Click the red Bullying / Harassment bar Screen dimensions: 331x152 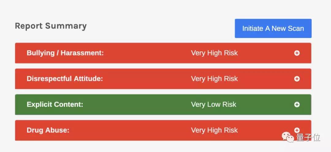click(x=138, y=53)
